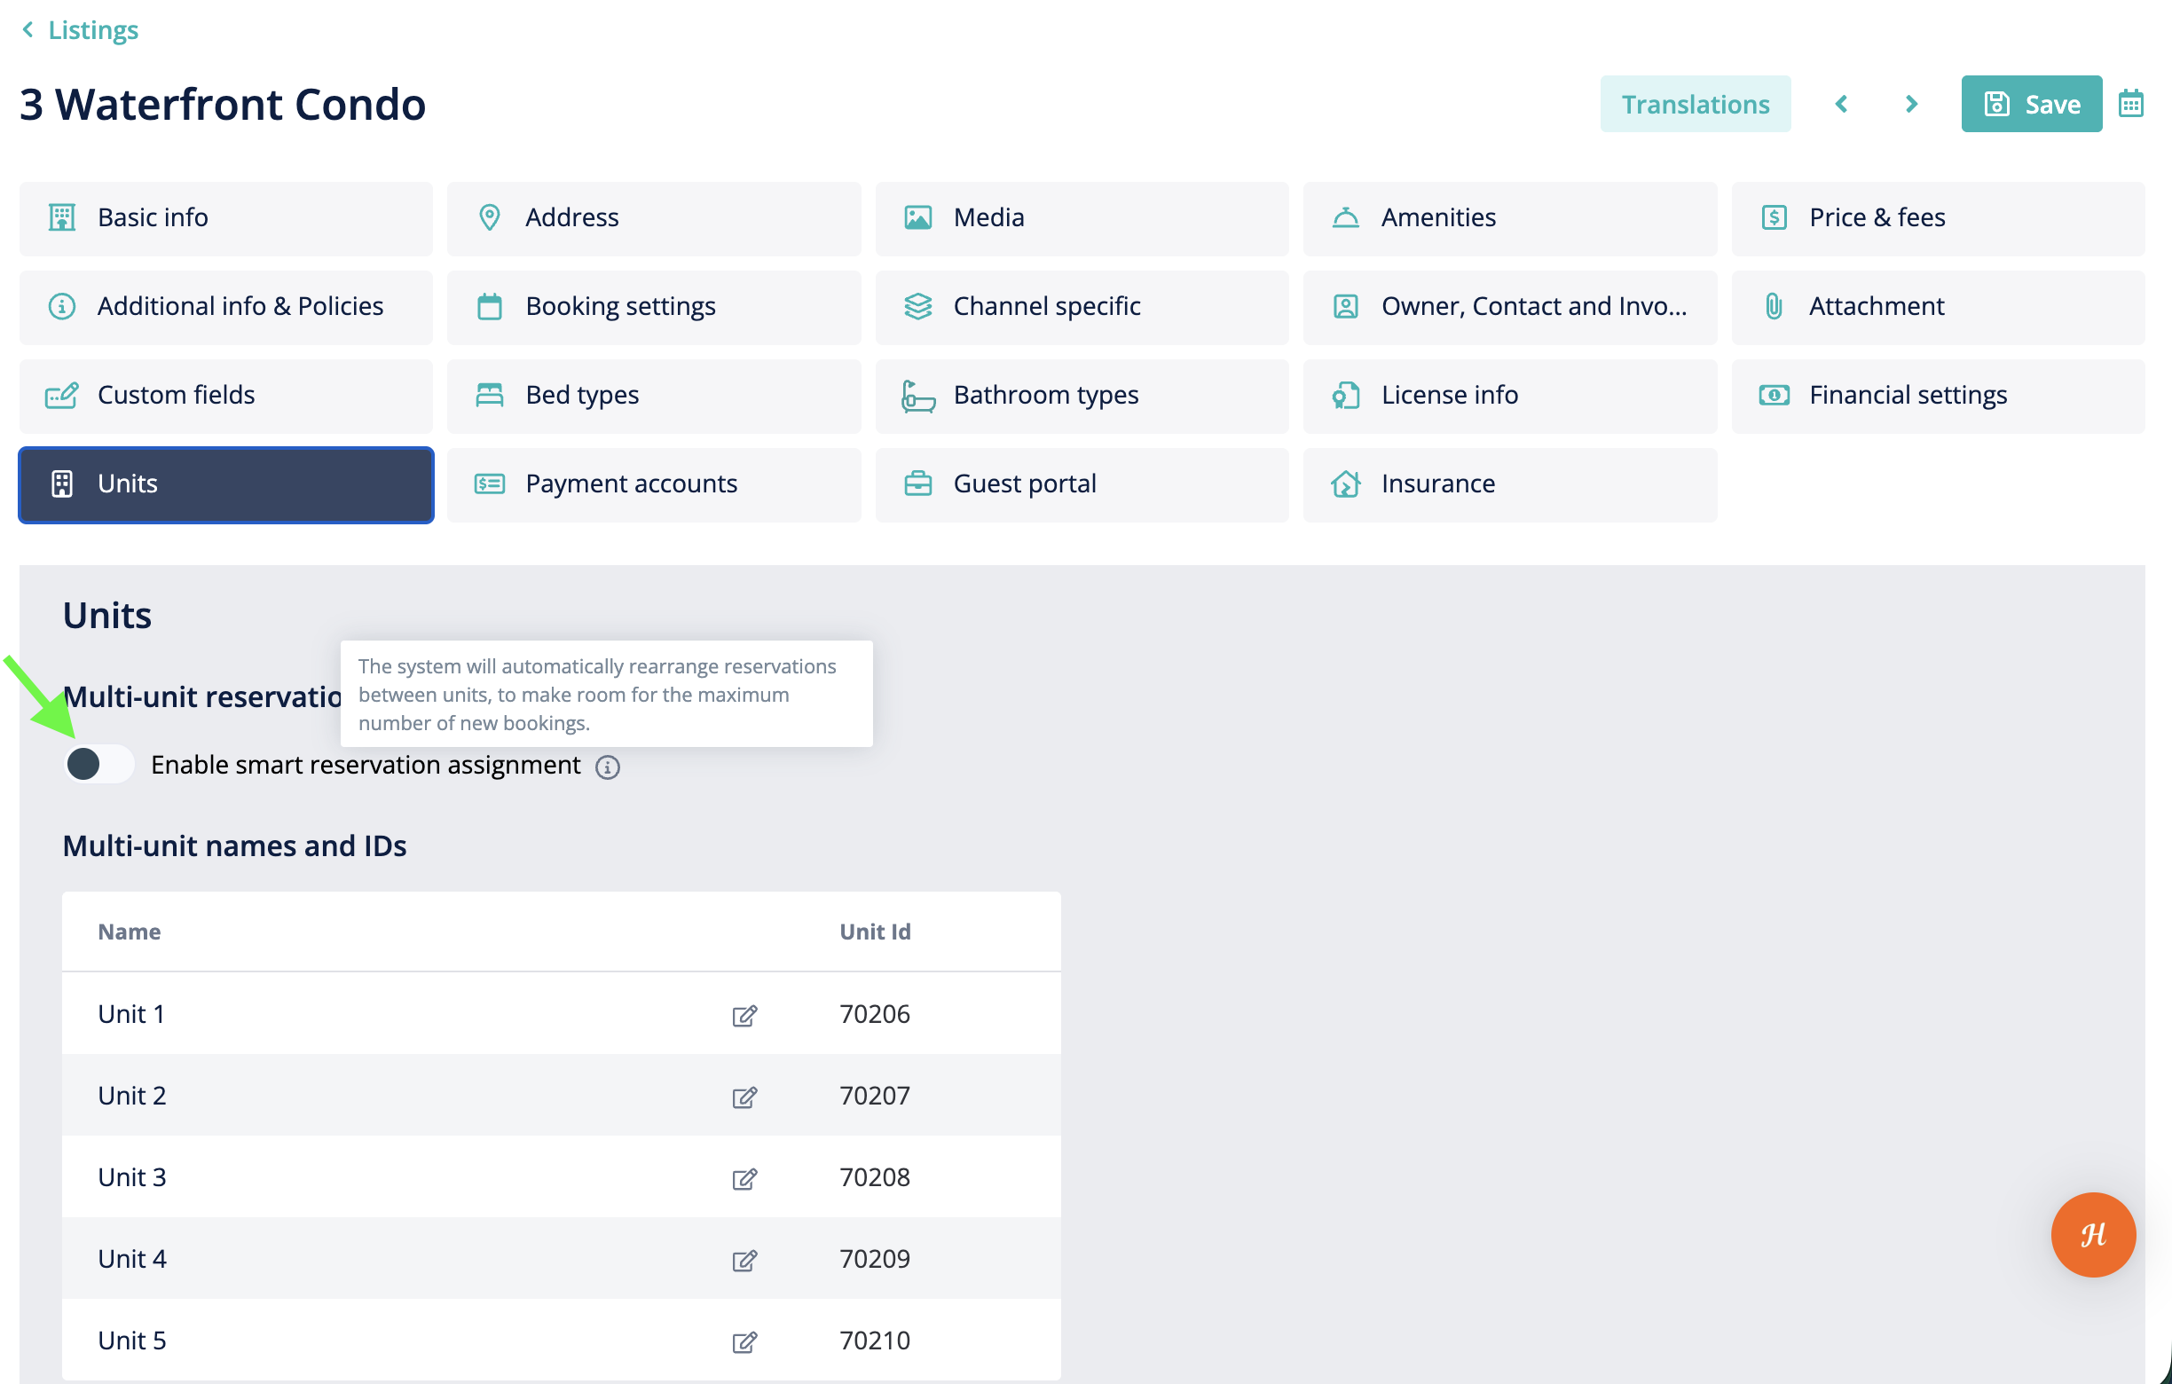Edit the Unit 3 name
This screenshot has width=2172, height=1384.
tap(744, 1178)
